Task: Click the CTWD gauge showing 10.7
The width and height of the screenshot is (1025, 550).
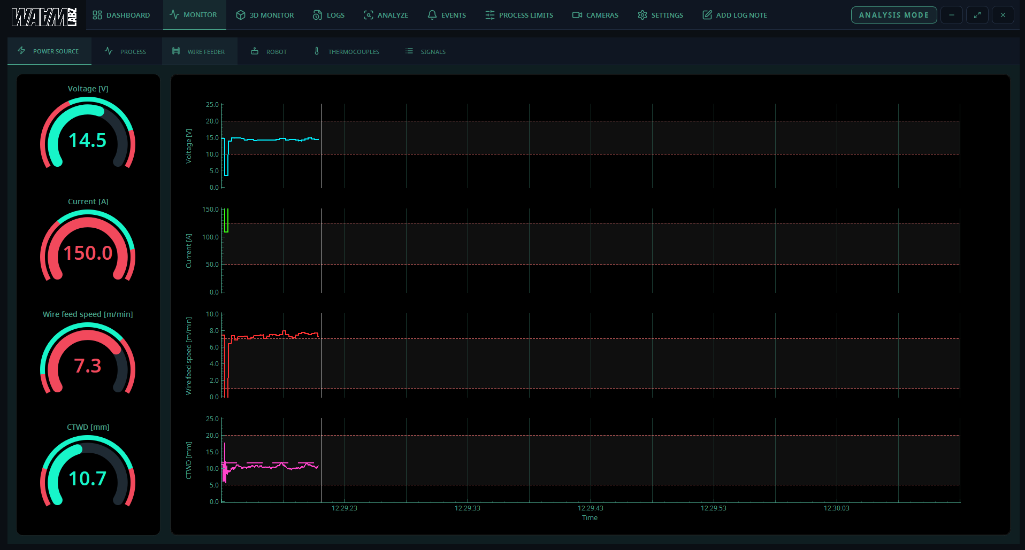Action: pyautogui.click(x=88, y=471)
